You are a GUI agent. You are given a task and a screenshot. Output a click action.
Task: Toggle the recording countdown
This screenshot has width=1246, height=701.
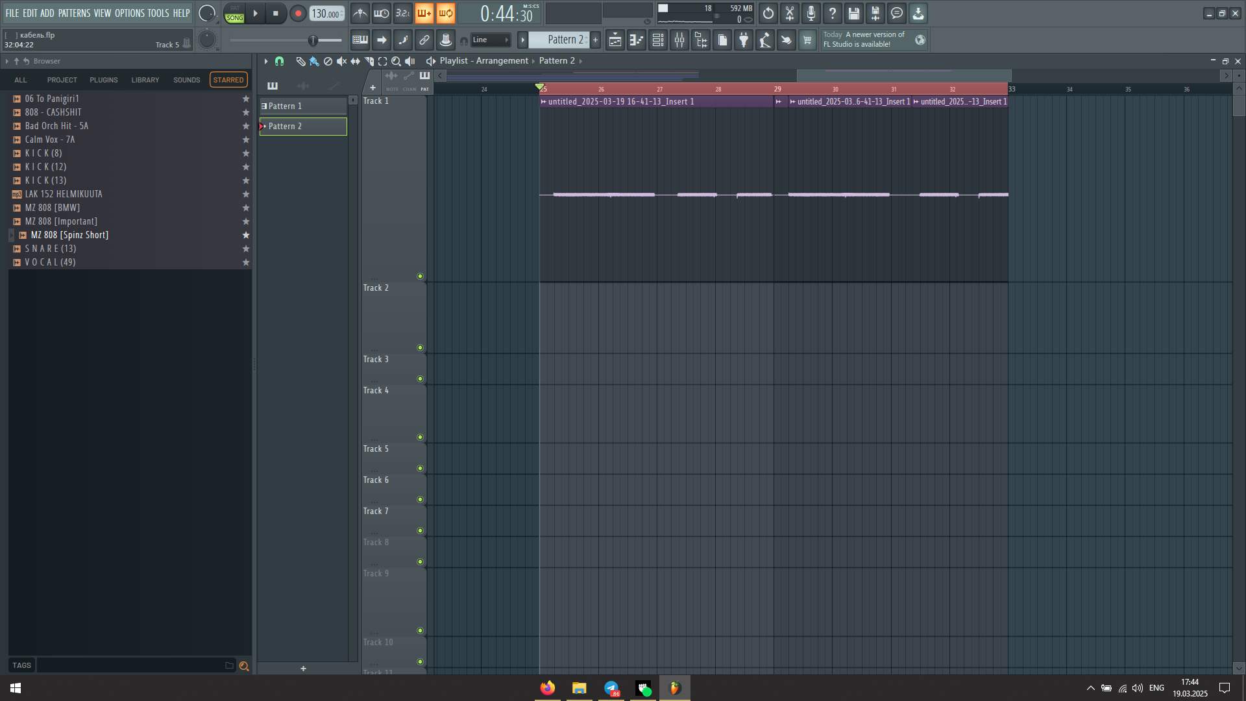pyautogui.click(x=403, y=13)
